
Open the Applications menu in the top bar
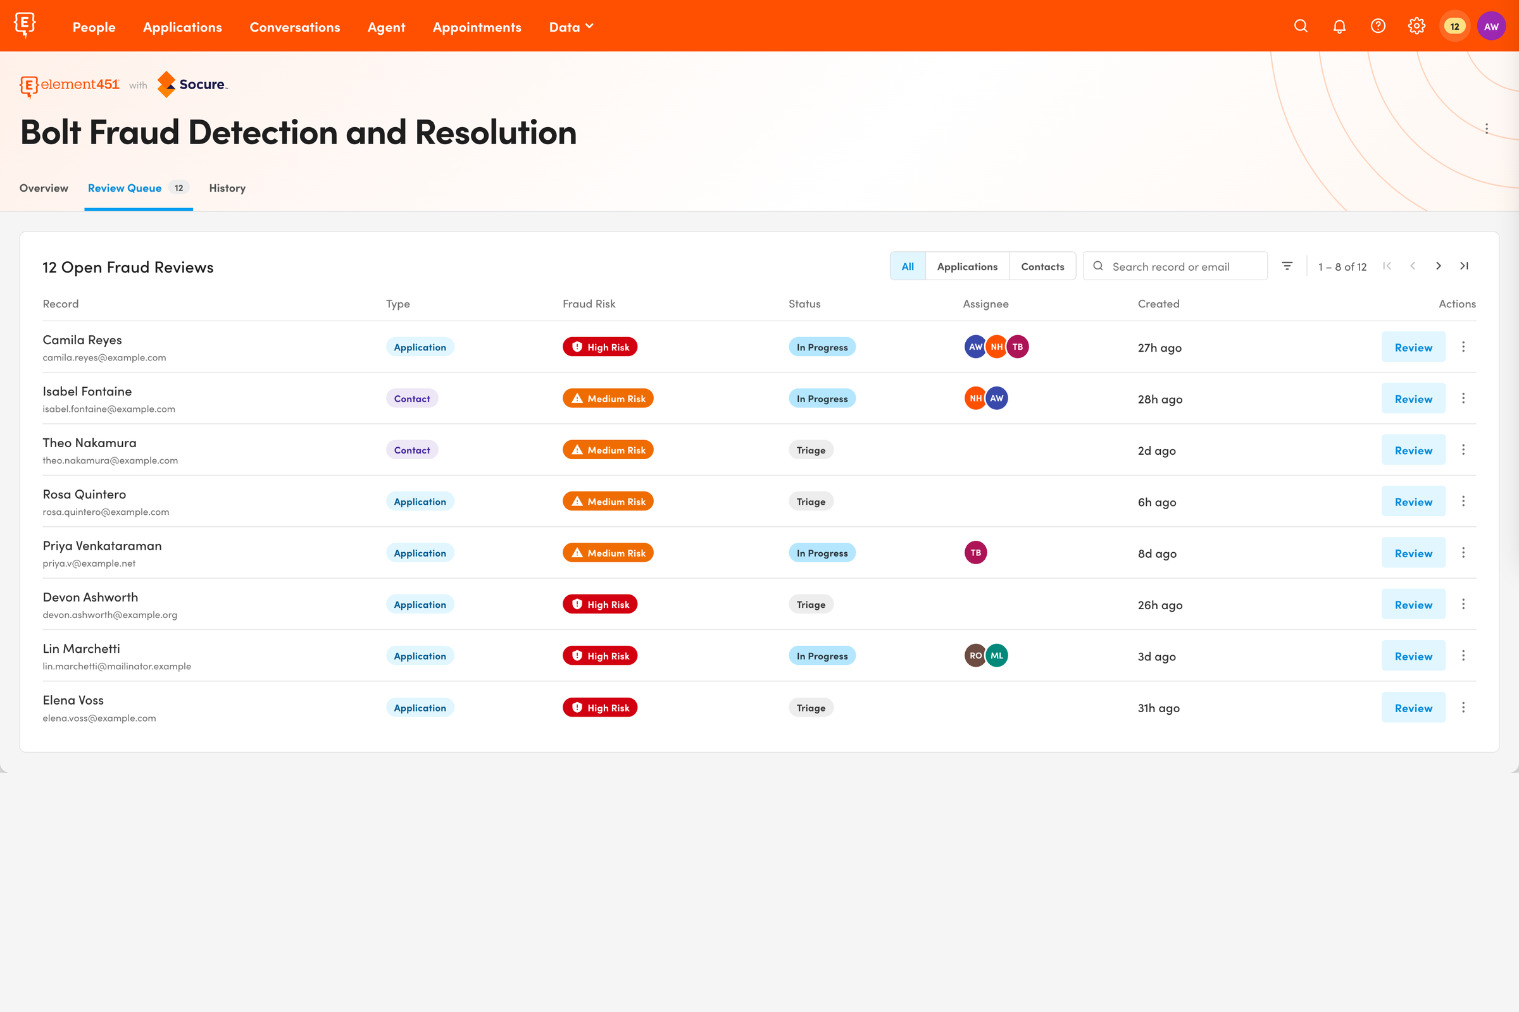[183, 27]
